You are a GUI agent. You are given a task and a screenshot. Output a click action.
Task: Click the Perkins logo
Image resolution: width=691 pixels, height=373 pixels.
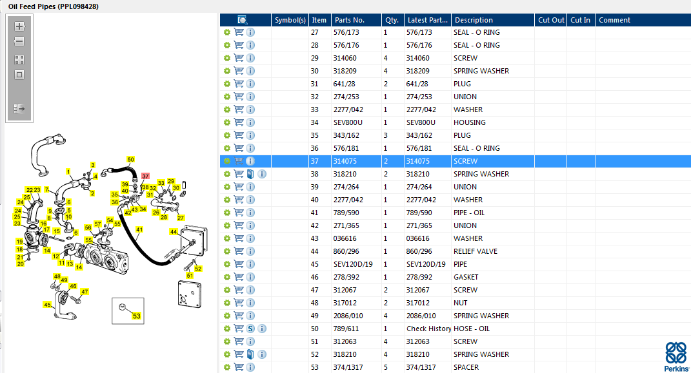tap(676, 356)
